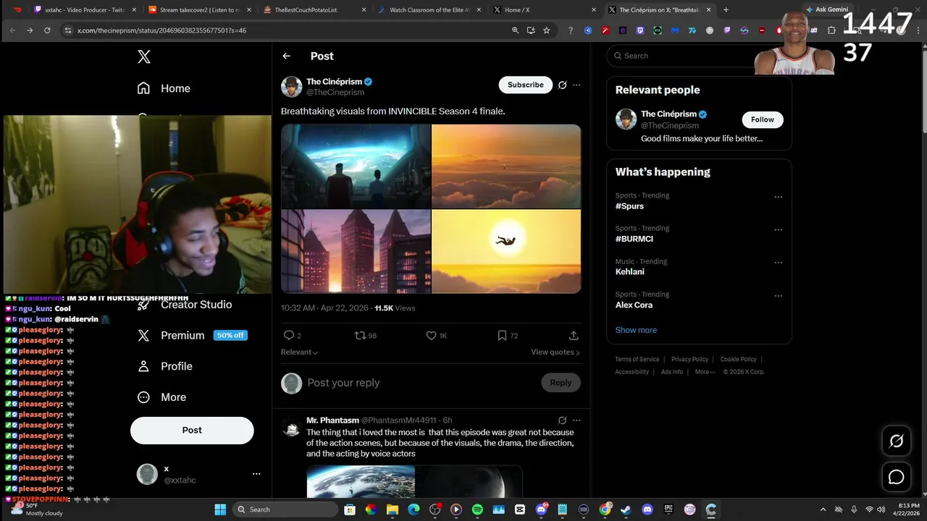
Task: Open the skyscrapers at sunset image
Action: pos(356,251)
